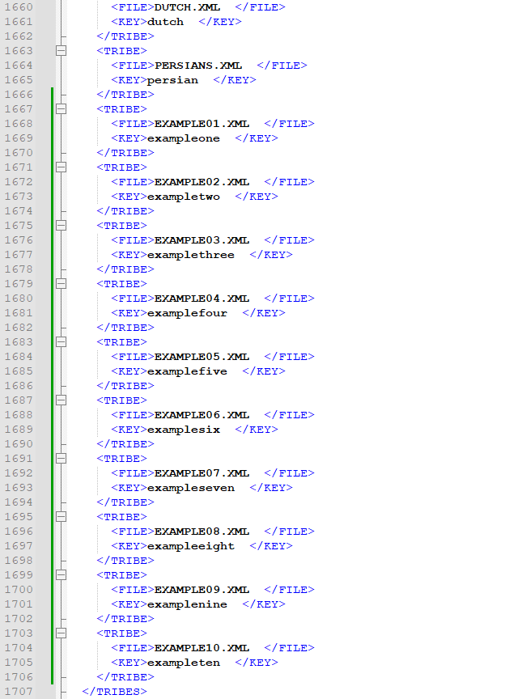Image resolution: width=505 pixels, height=699 pixels.
Task: Click the key value examplesix
Action: (x=184, y=430)
